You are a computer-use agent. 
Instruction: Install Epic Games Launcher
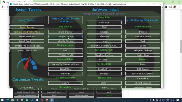pos(143,74)
